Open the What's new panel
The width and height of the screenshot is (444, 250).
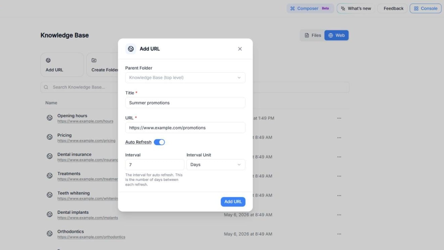pyautogui.click(x=356, y=8)
